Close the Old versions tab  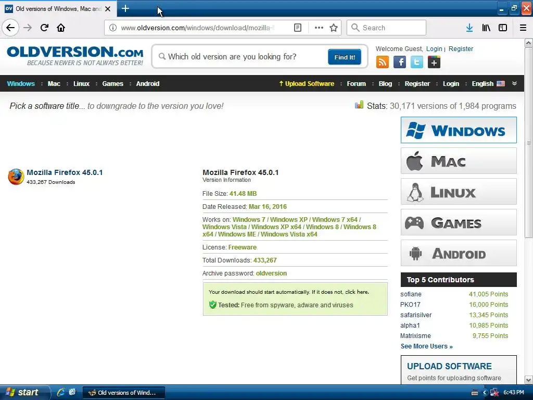click(x=108, y=9)
